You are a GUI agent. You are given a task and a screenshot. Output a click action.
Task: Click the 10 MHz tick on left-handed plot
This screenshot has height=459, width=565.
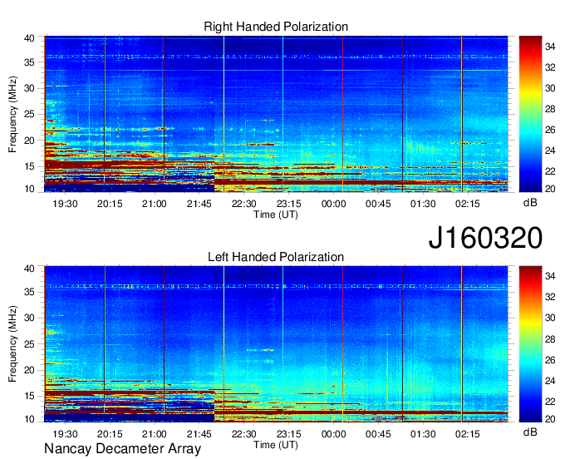tap(29, 419)
